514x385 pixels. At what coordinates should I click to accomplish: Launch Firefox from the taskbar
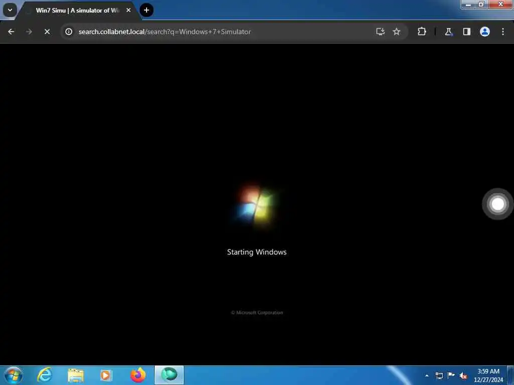point(138,375)
